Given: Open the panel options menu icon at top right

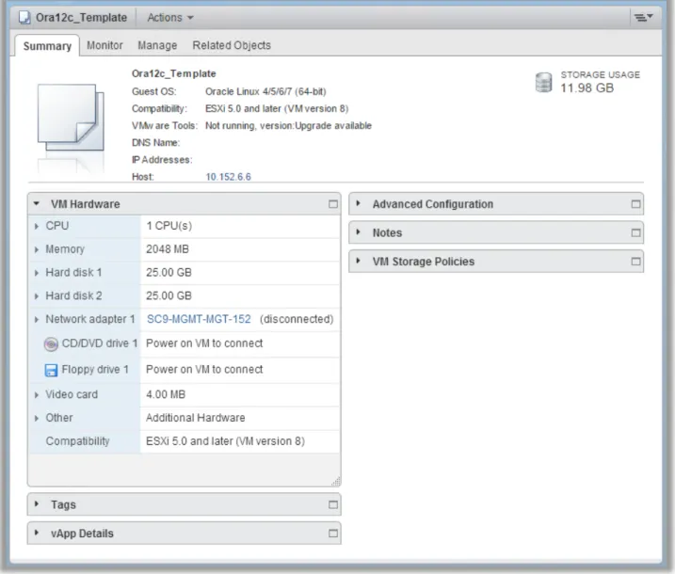Looking at the screenshot, I should 644,17.
